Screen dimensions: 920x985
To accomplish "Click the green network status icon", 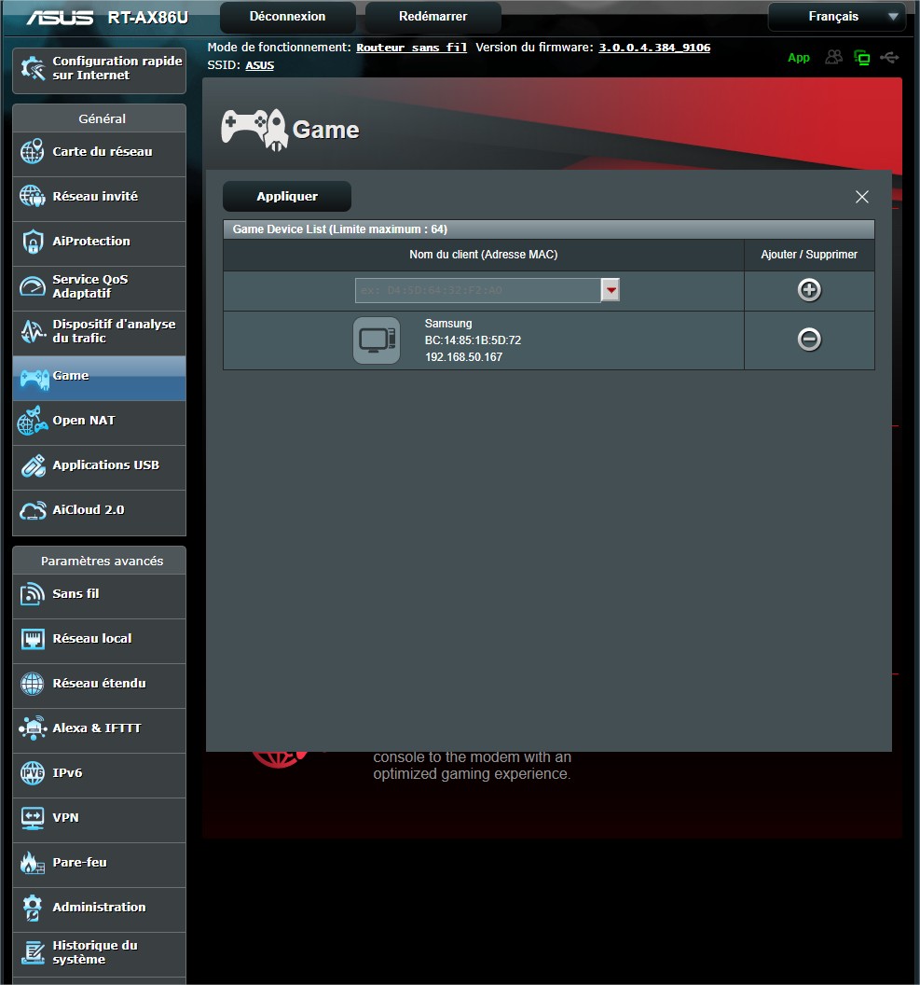I will pos(861,58).
